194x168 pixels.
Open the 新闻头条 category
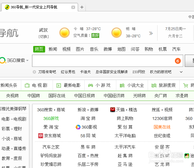pyautogui.click(x=9, y=85)
